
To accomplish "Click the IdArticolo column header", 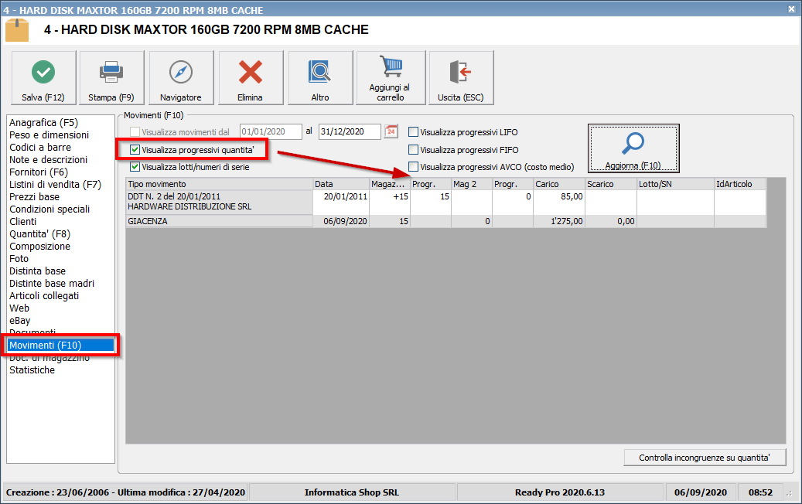I will pyautogui.click(x=740, y=184).
